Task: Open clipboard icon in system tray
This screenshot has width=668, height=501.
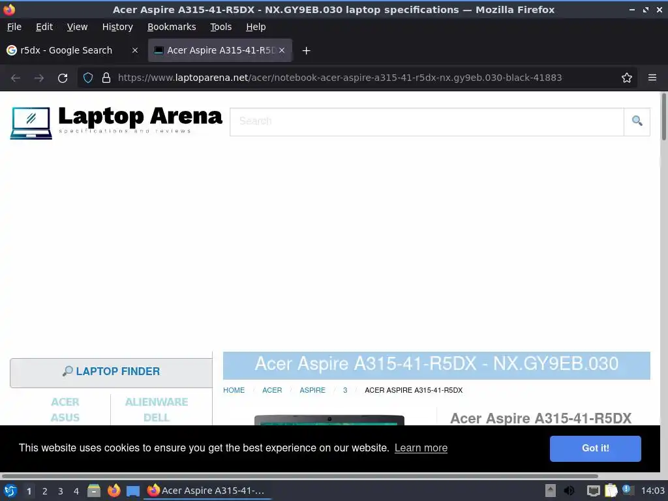Action: coord(611,491)
